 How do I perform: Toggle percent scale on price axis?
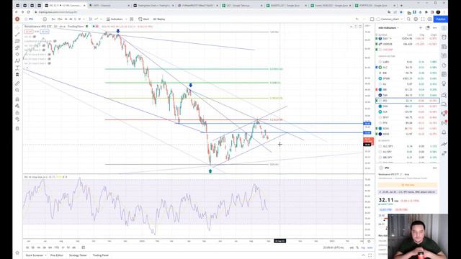click(357, 247)
